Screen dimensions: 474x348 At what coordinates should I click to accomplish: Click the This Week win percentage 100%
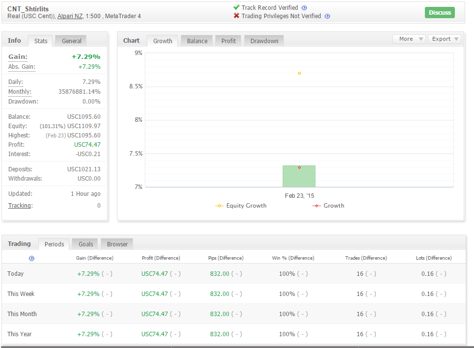tap(287, 294)
